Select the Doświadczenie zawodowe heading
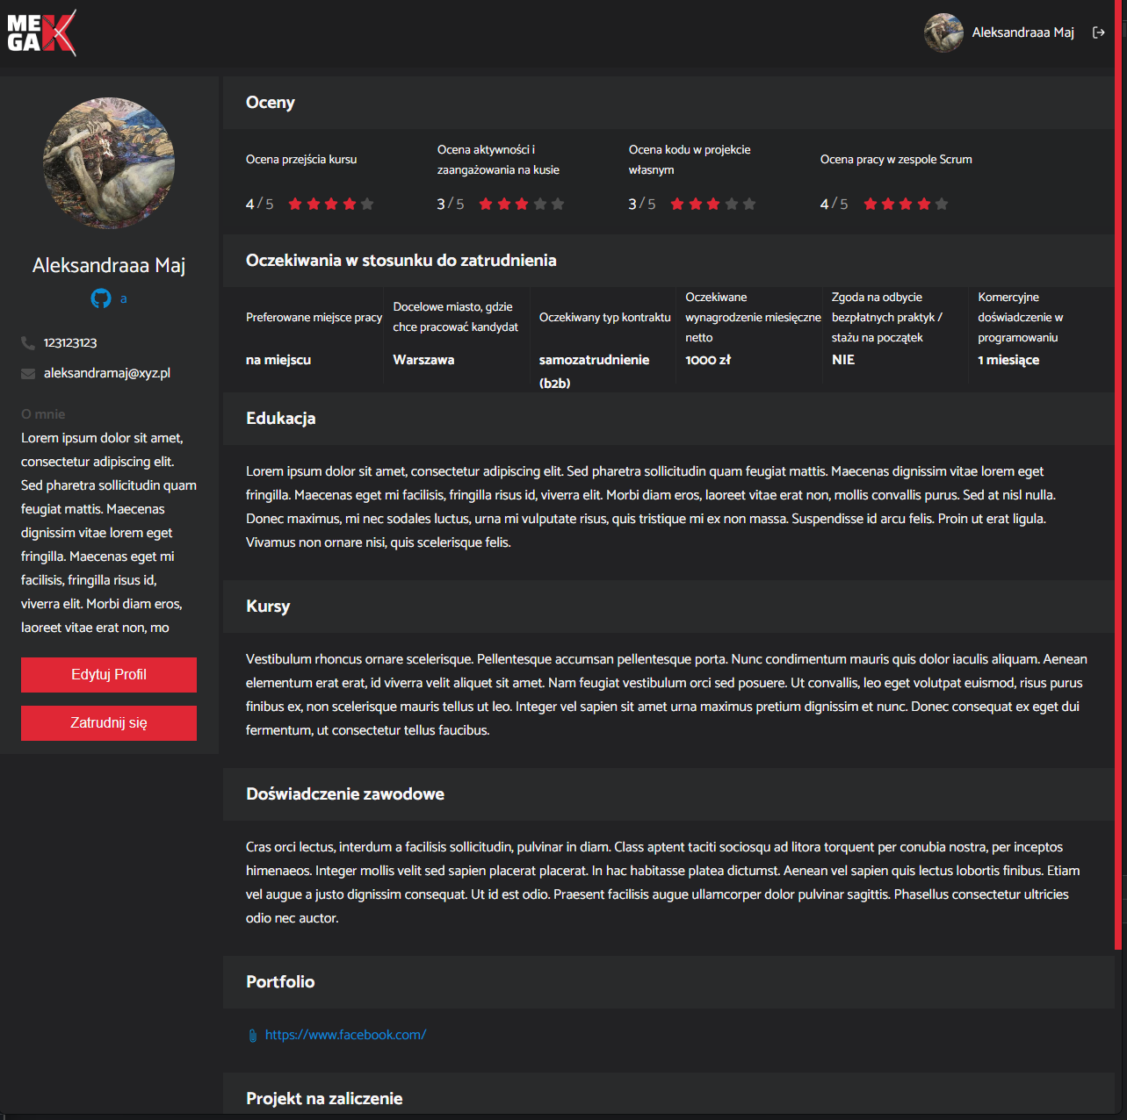Viewport: 1127px width, 1120px height. [x=345, y=794]
